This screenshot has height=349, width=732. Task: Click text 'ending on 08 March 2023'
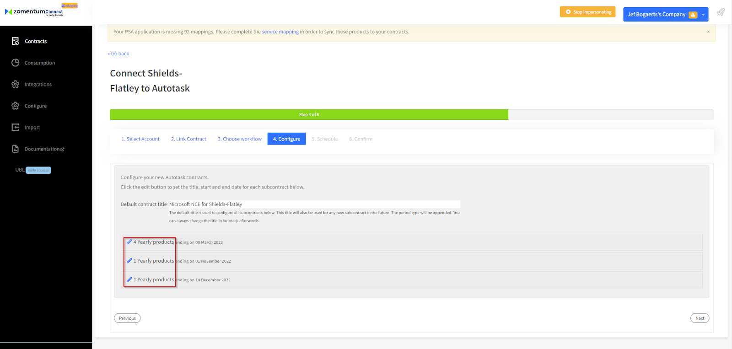click(x=199, y=242)
